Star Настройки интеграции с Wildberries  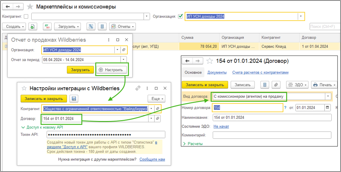(24, 88)
